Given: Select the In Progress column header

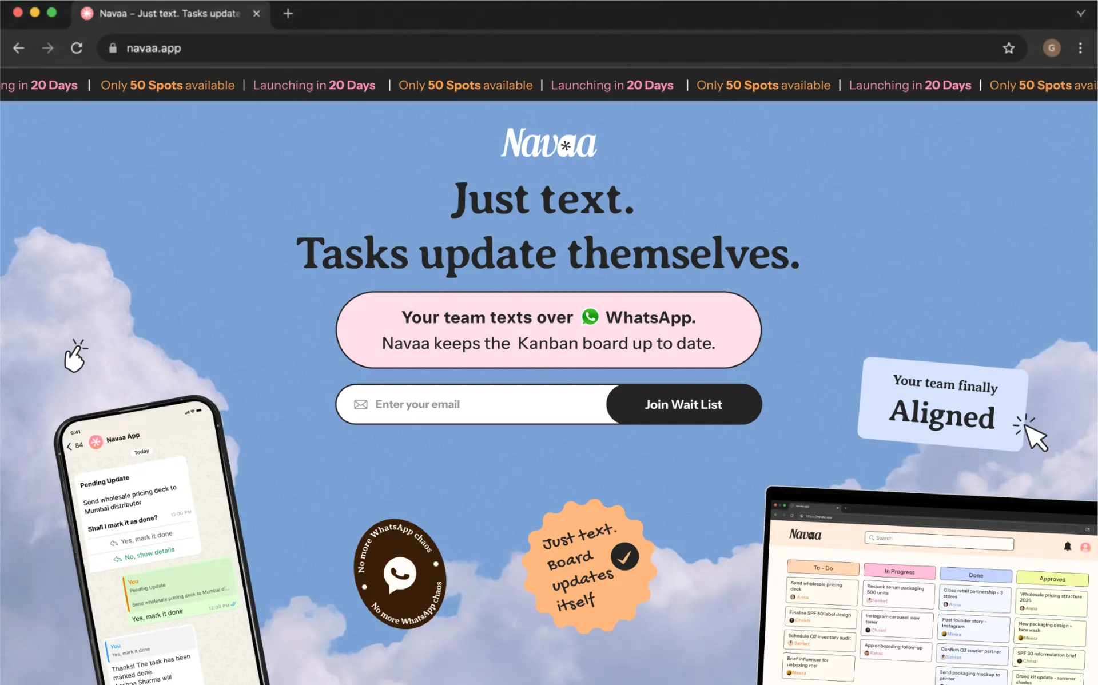Looking at the screenshot, I should [x=900, y=571].
